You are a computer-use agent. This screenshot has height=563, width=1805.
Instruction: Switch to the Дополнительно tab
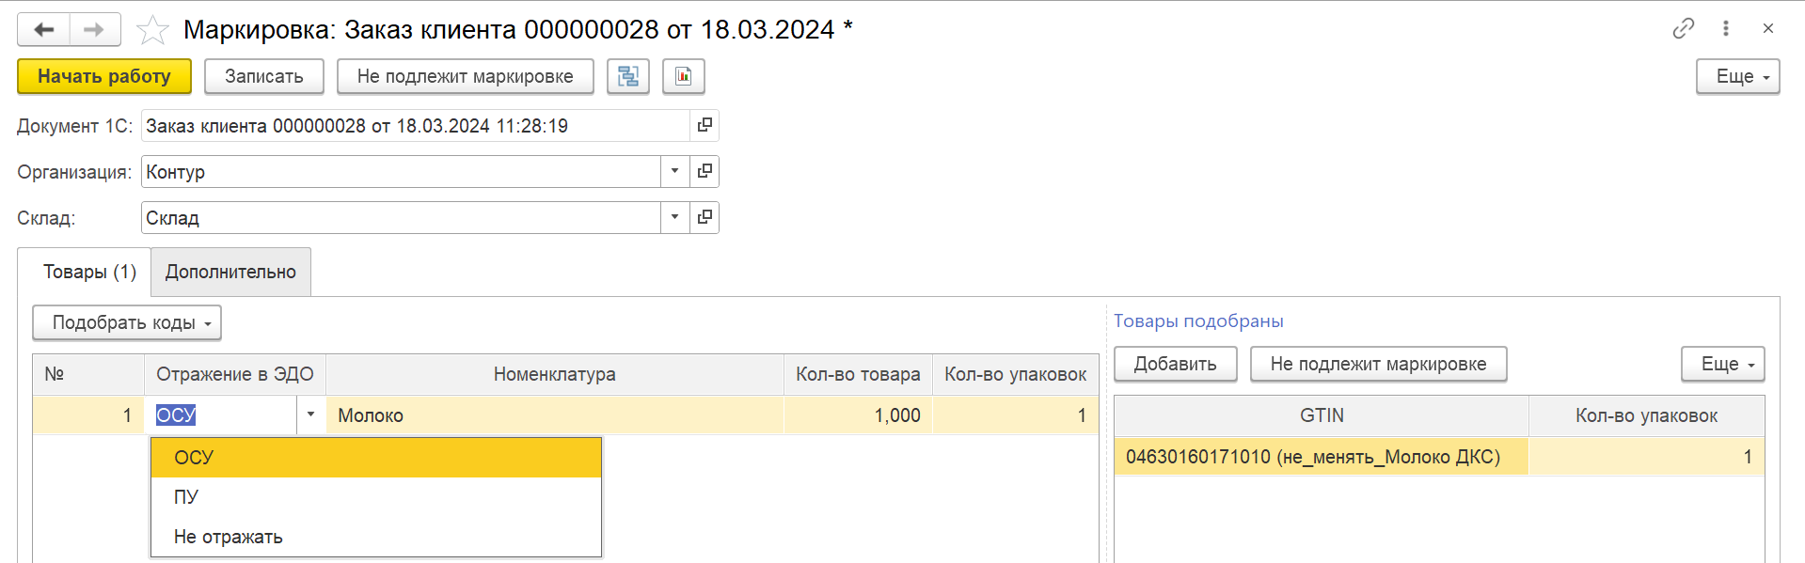pyautogui.click(x=230, y=272)
